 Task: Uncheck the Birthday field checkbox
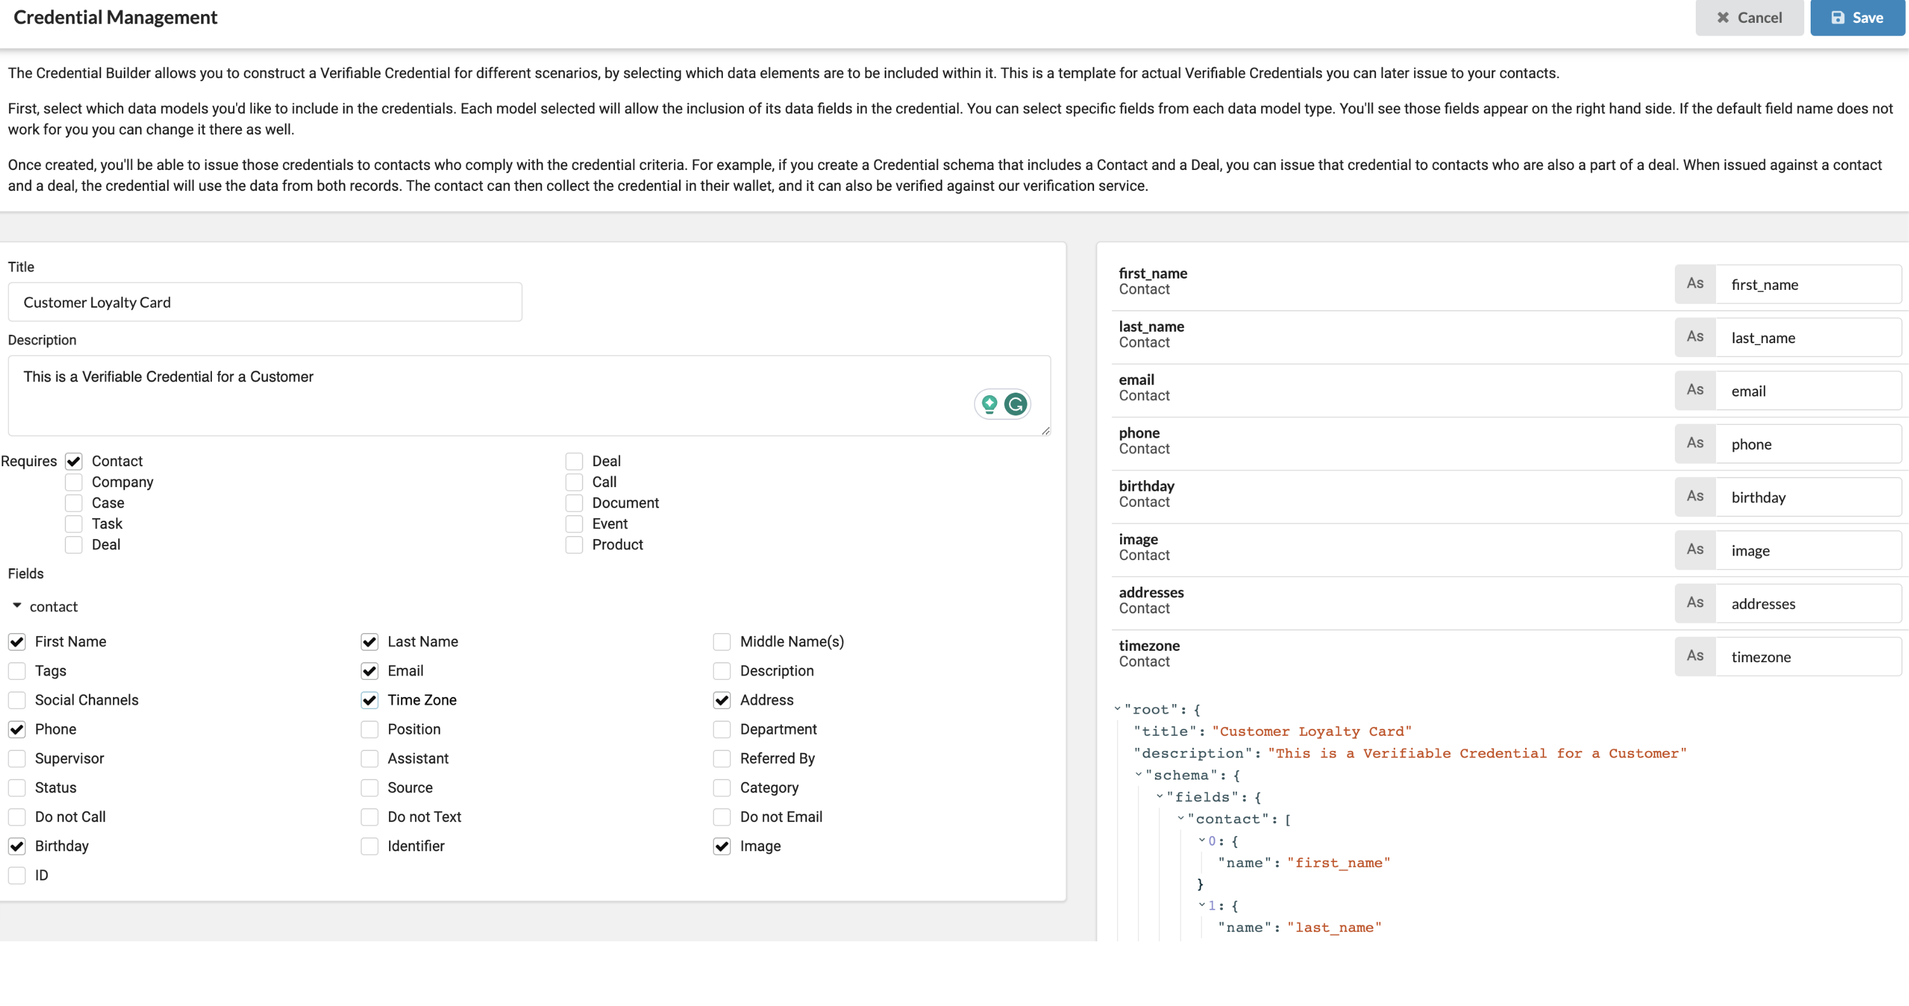point(17,846)
